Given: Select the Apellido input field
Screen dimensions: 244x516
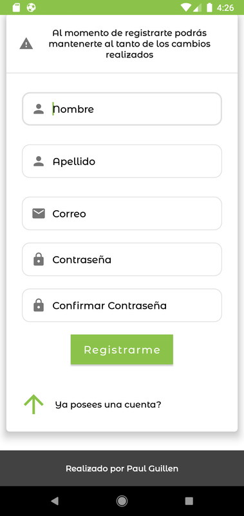Looking at the screenshot, I should pos(122,161).
